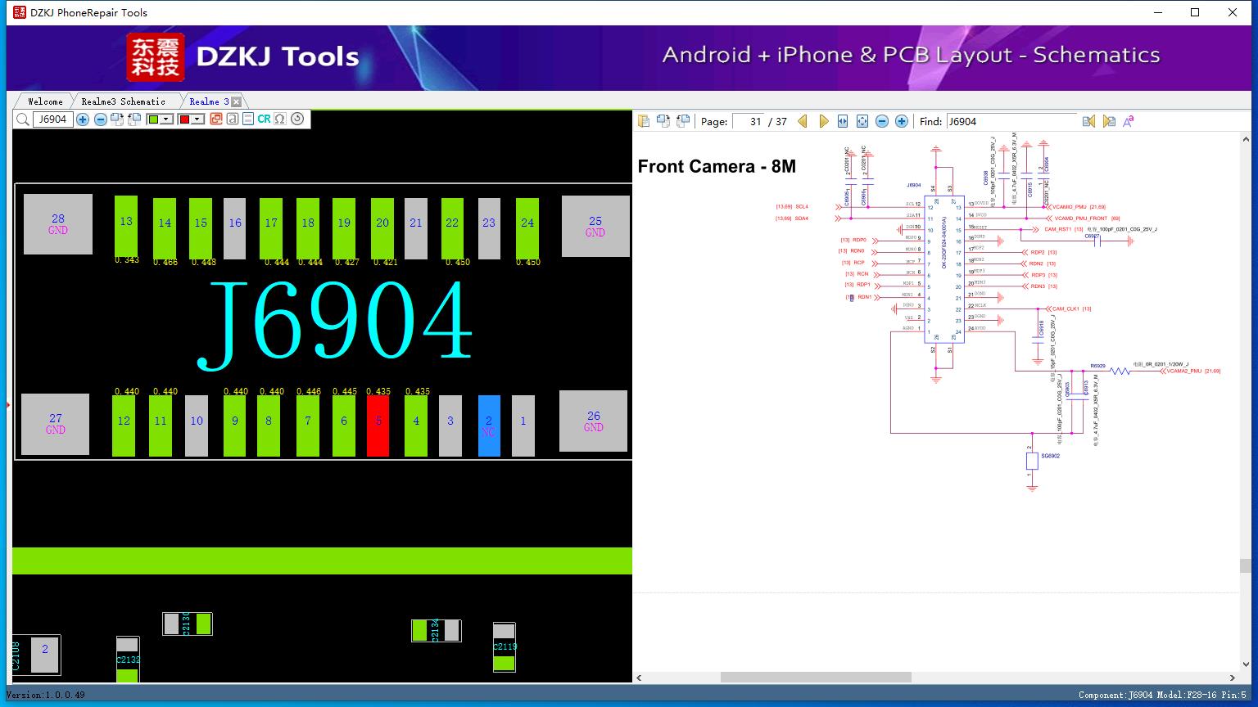This screenshot has height=707, width=1258.
Task: Select capacitor C2134 on the PCB
Action: click(437, 630)
